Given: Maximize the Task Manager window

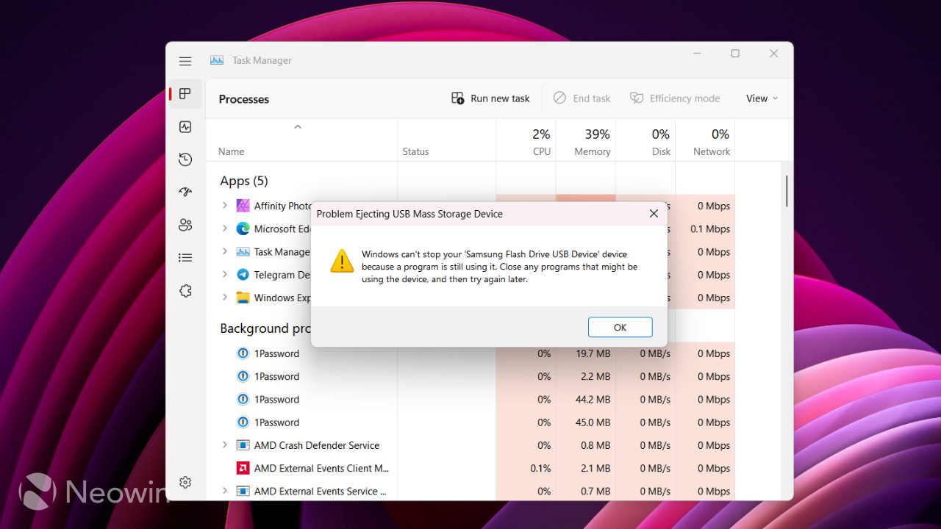Looking at the screenshot, I should [735, 54].
